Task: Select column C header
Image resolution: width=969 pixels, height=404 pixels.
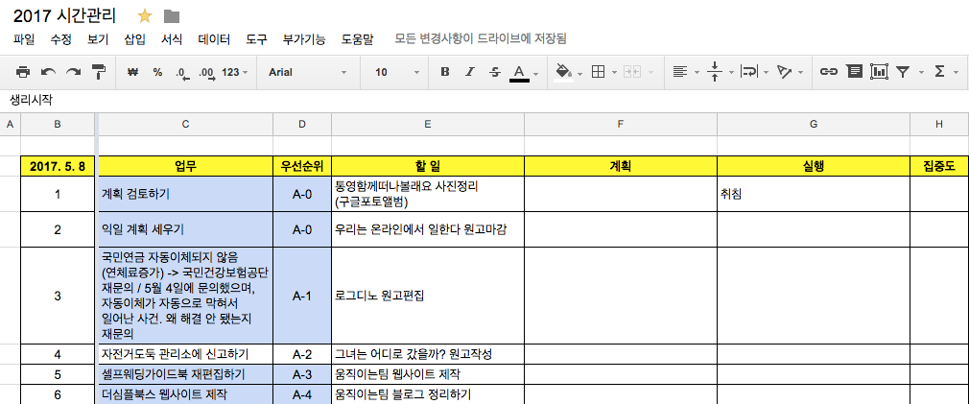Action: (185, 124)
